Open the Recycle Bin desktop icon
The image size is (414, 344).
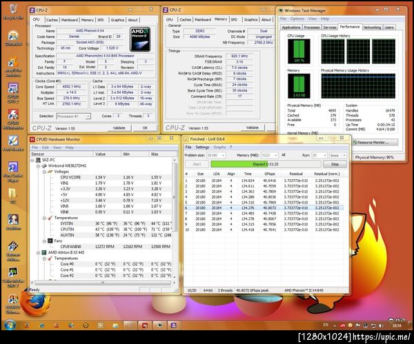(13, 12)
